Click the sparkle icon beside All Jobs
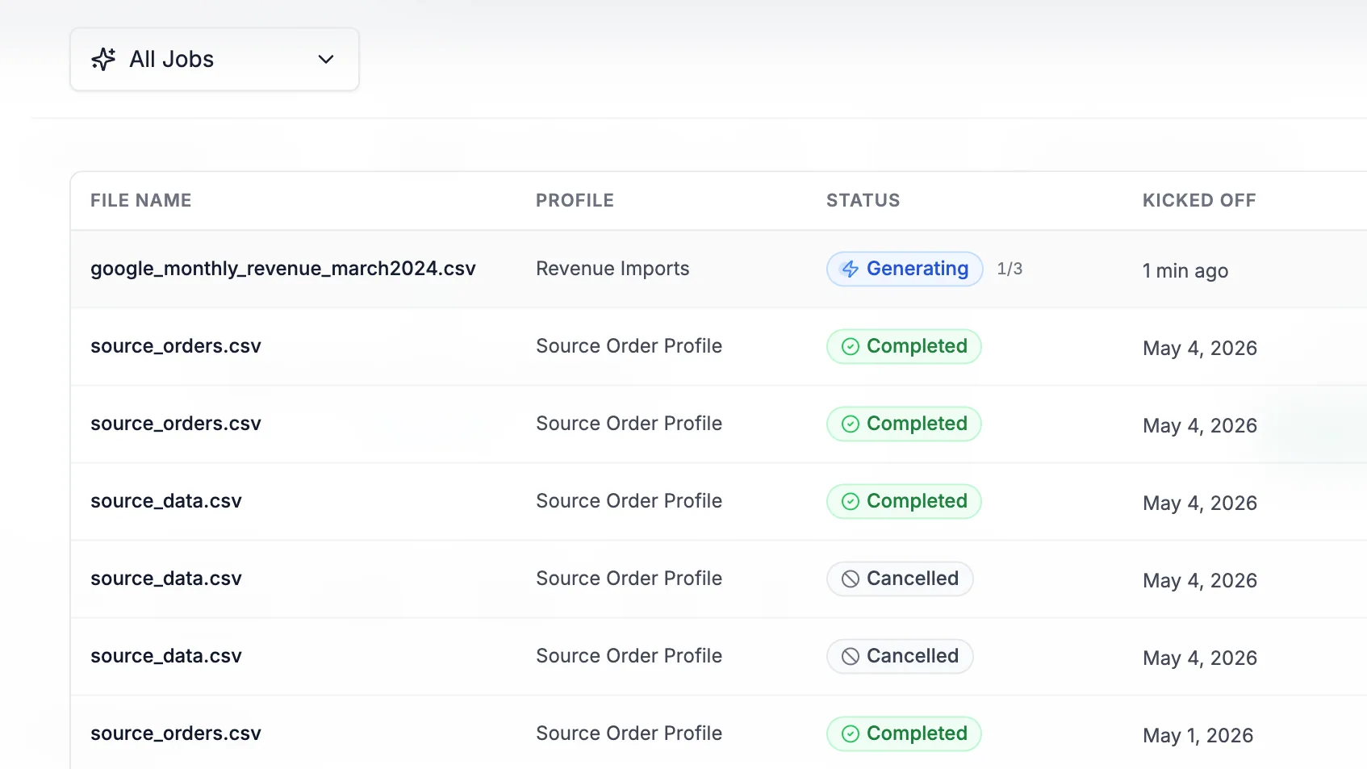 (103, 59)
